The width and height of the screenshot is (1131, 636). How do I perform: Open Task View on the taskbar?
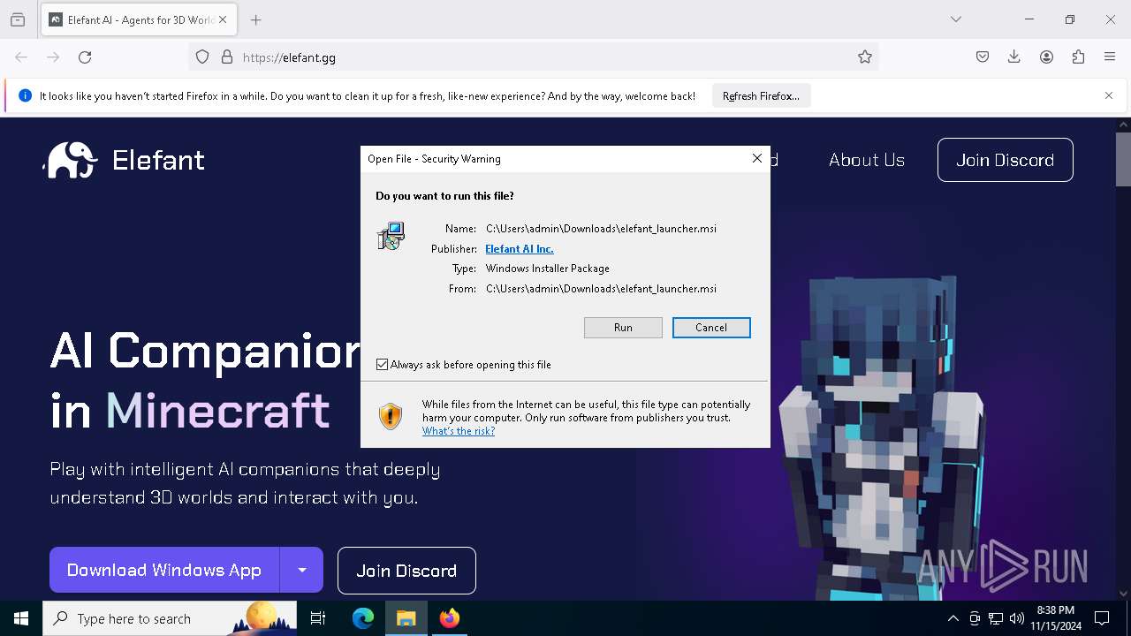click(x=318, y=618)
